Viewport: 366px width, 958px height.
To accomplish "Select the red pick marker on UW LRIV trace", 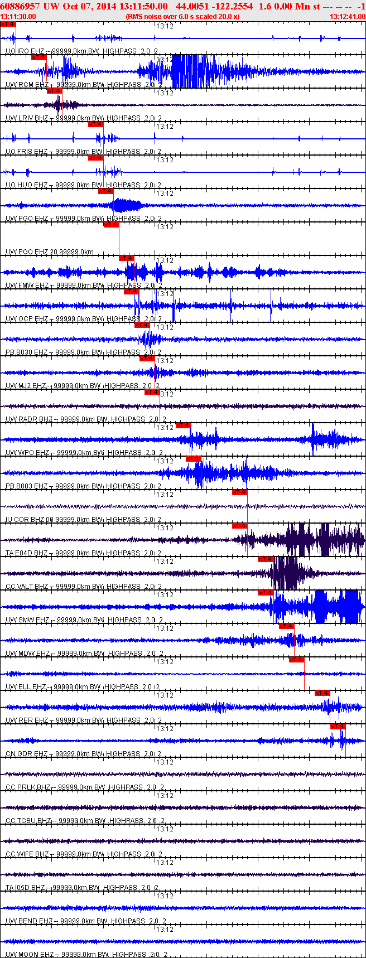I will pos(54,90).
